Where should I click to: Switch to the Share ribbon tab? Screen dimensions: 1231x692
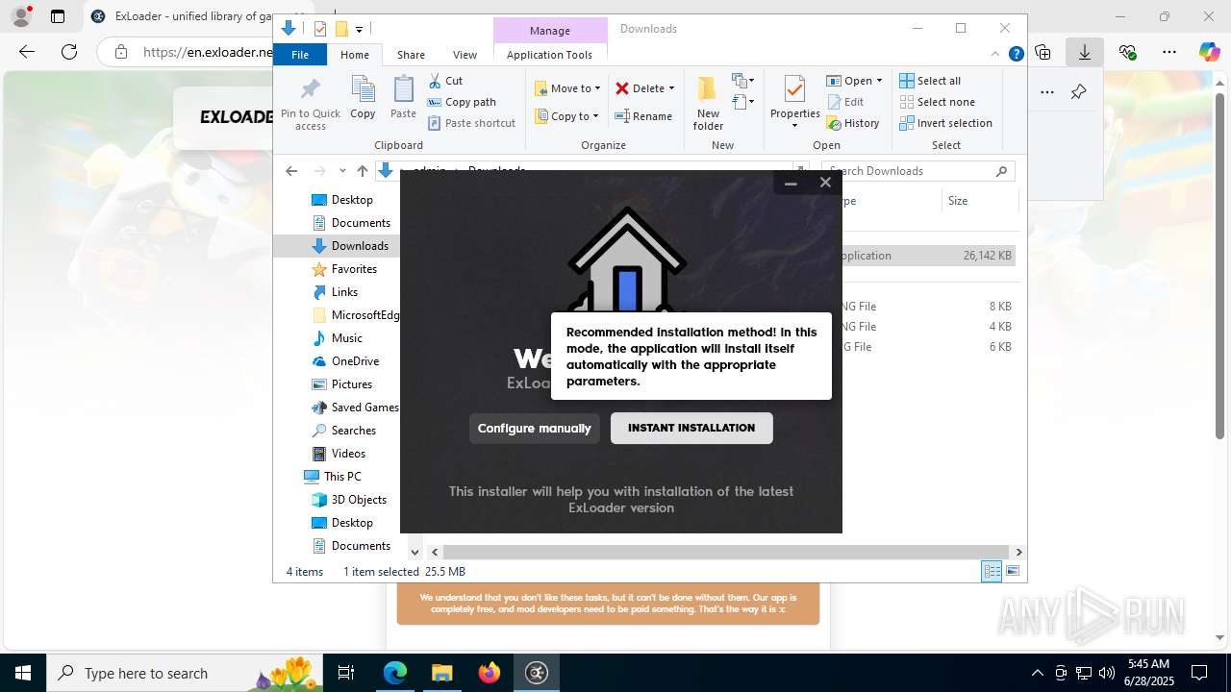[411, 55]
